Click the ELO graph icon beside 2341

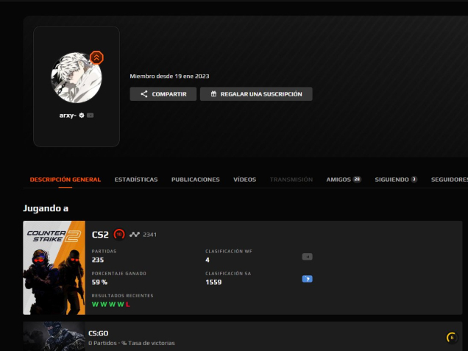(134, 235)
